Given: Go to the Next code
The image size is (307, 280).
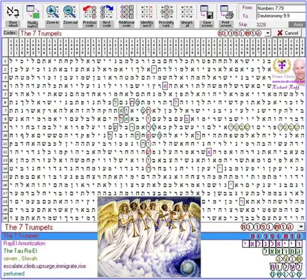Looking at the screenshot, I should (x=107, y=12).
